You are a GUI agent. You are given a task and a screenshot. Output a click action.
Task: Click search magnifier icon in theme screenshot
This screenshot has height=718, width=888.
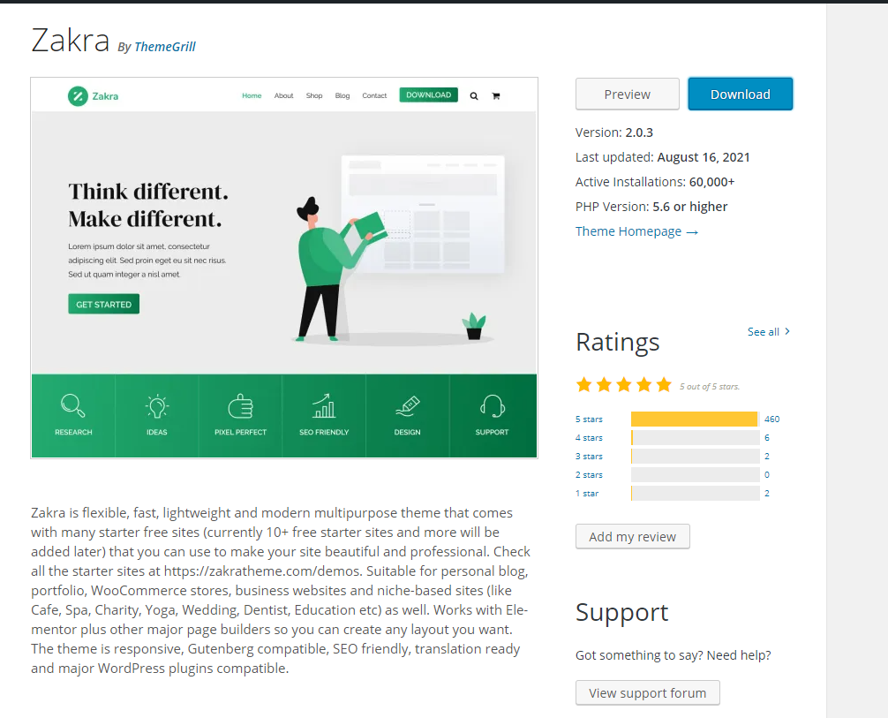pyautogui.click(x=474, y=96)
